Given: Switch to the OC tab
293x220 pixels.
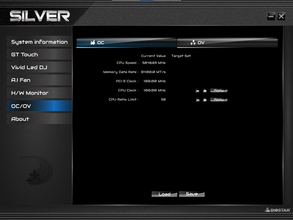Looking at the screenshot, I should click(x=126, y=43).
